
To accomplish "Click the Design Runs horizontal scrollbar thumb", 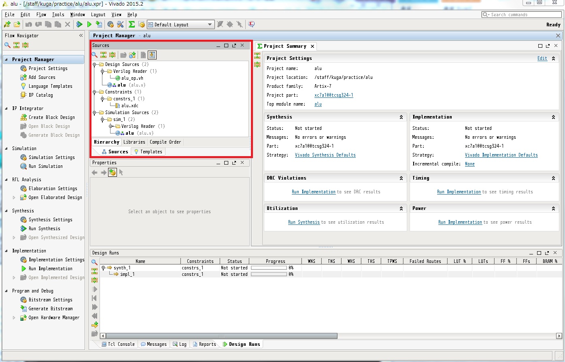I will 222,336.
